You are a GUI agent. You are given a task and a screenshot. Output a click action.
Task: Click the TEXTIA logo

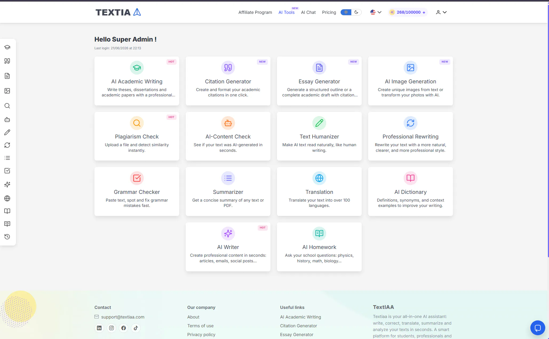pyautogui.click(x=118, y=12)
